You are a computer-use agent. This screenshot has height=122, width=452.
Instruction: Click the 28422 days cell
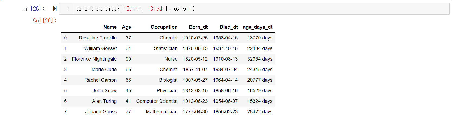[x=260, y=112]
